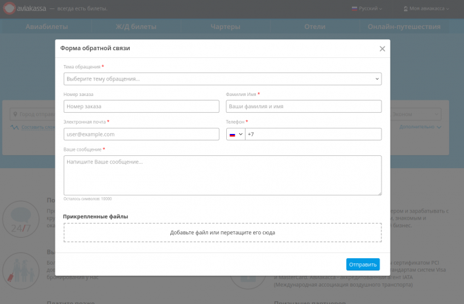464x304 pixels.
Task: Focus the 'Фамилия Имя' name field
Action: (x=304, y=106)
